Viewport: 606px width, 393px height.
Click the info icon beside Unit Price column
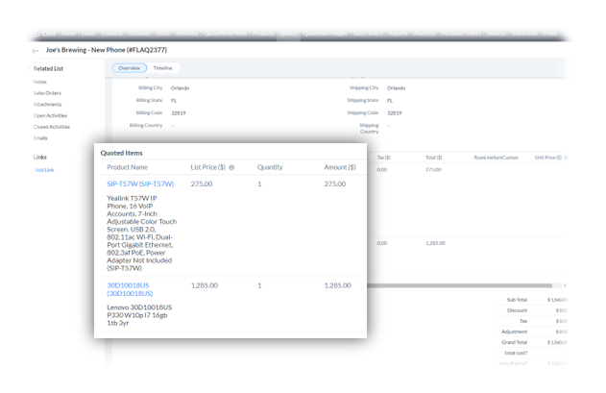click(x=565, y=157)
